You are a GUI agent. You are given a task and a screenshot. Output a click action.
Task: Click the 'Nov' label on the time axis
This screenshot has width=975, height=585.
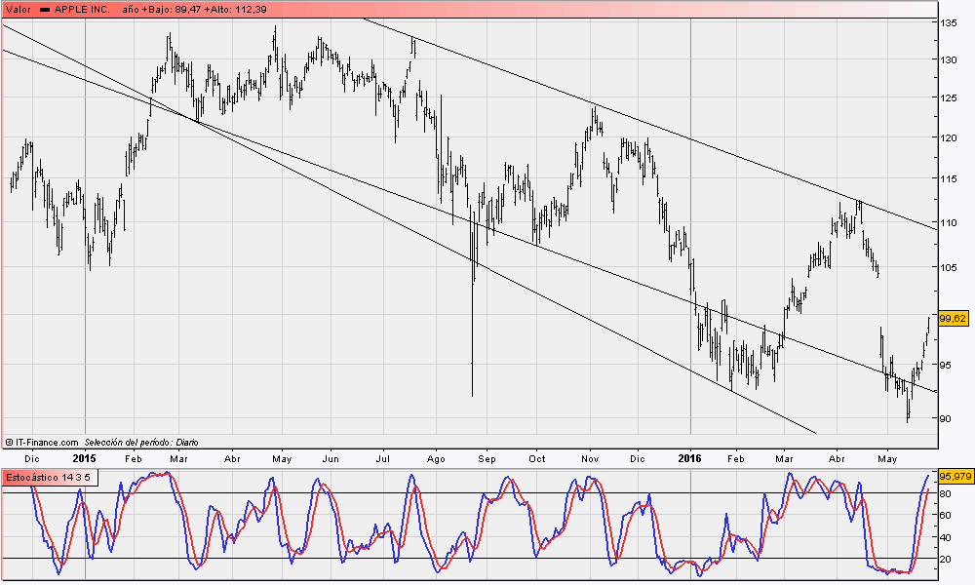click(590, 457)
